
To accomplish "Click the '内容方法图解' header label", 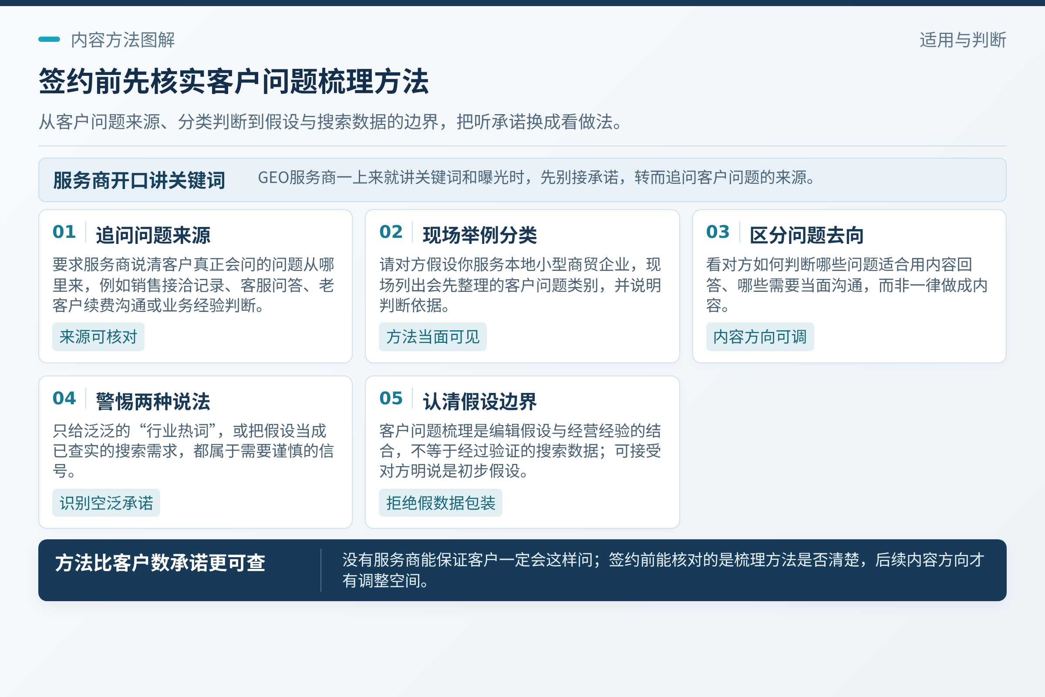I will click(x=123, y=40).
